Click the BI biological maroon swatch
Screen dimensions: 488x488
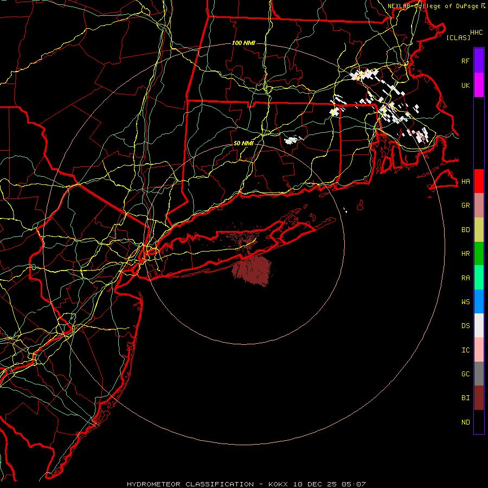tap(479, 398)
